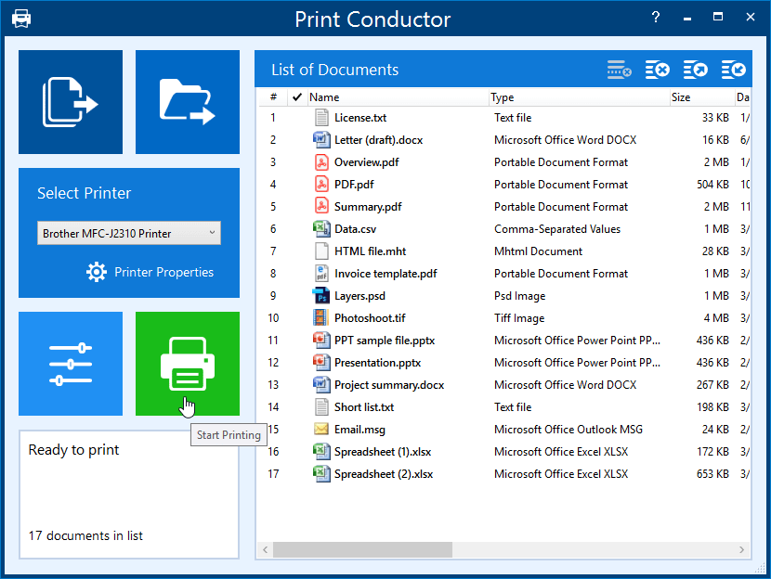Select the Email.msg document row
This screenshot has width=771, height=579.
coord(359,430)
